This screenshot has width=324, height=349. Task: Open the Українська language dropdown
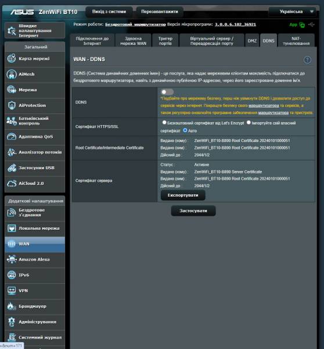(292, 12)
